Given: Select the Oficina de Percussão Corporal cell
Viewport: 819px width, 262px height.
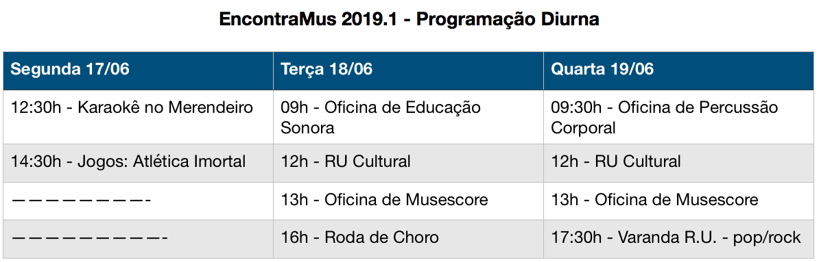Looking at the screenshot, I should click(x=679, y=117).
